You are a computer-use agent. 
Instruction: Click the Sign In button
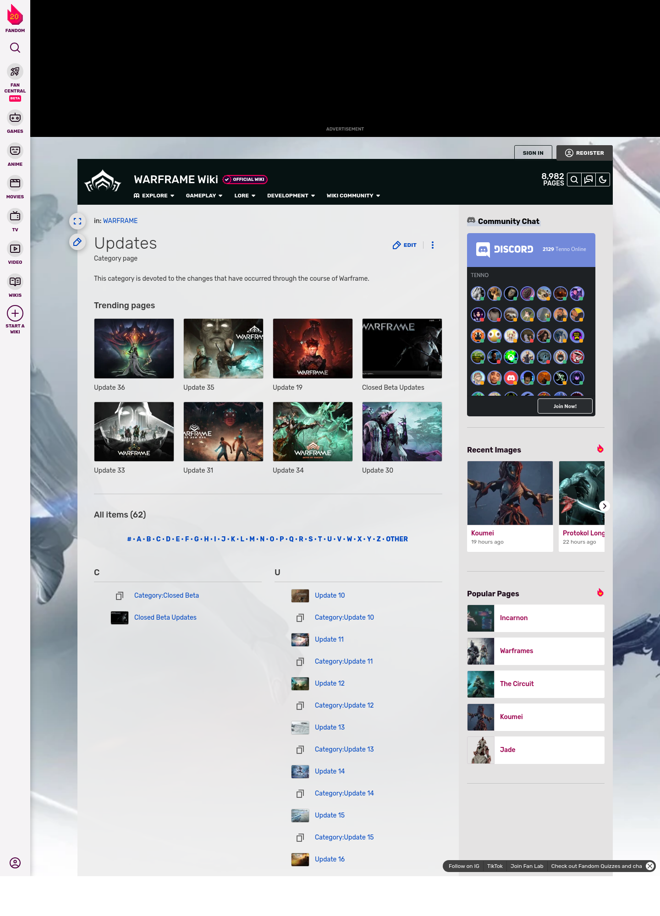click(533, 153)
